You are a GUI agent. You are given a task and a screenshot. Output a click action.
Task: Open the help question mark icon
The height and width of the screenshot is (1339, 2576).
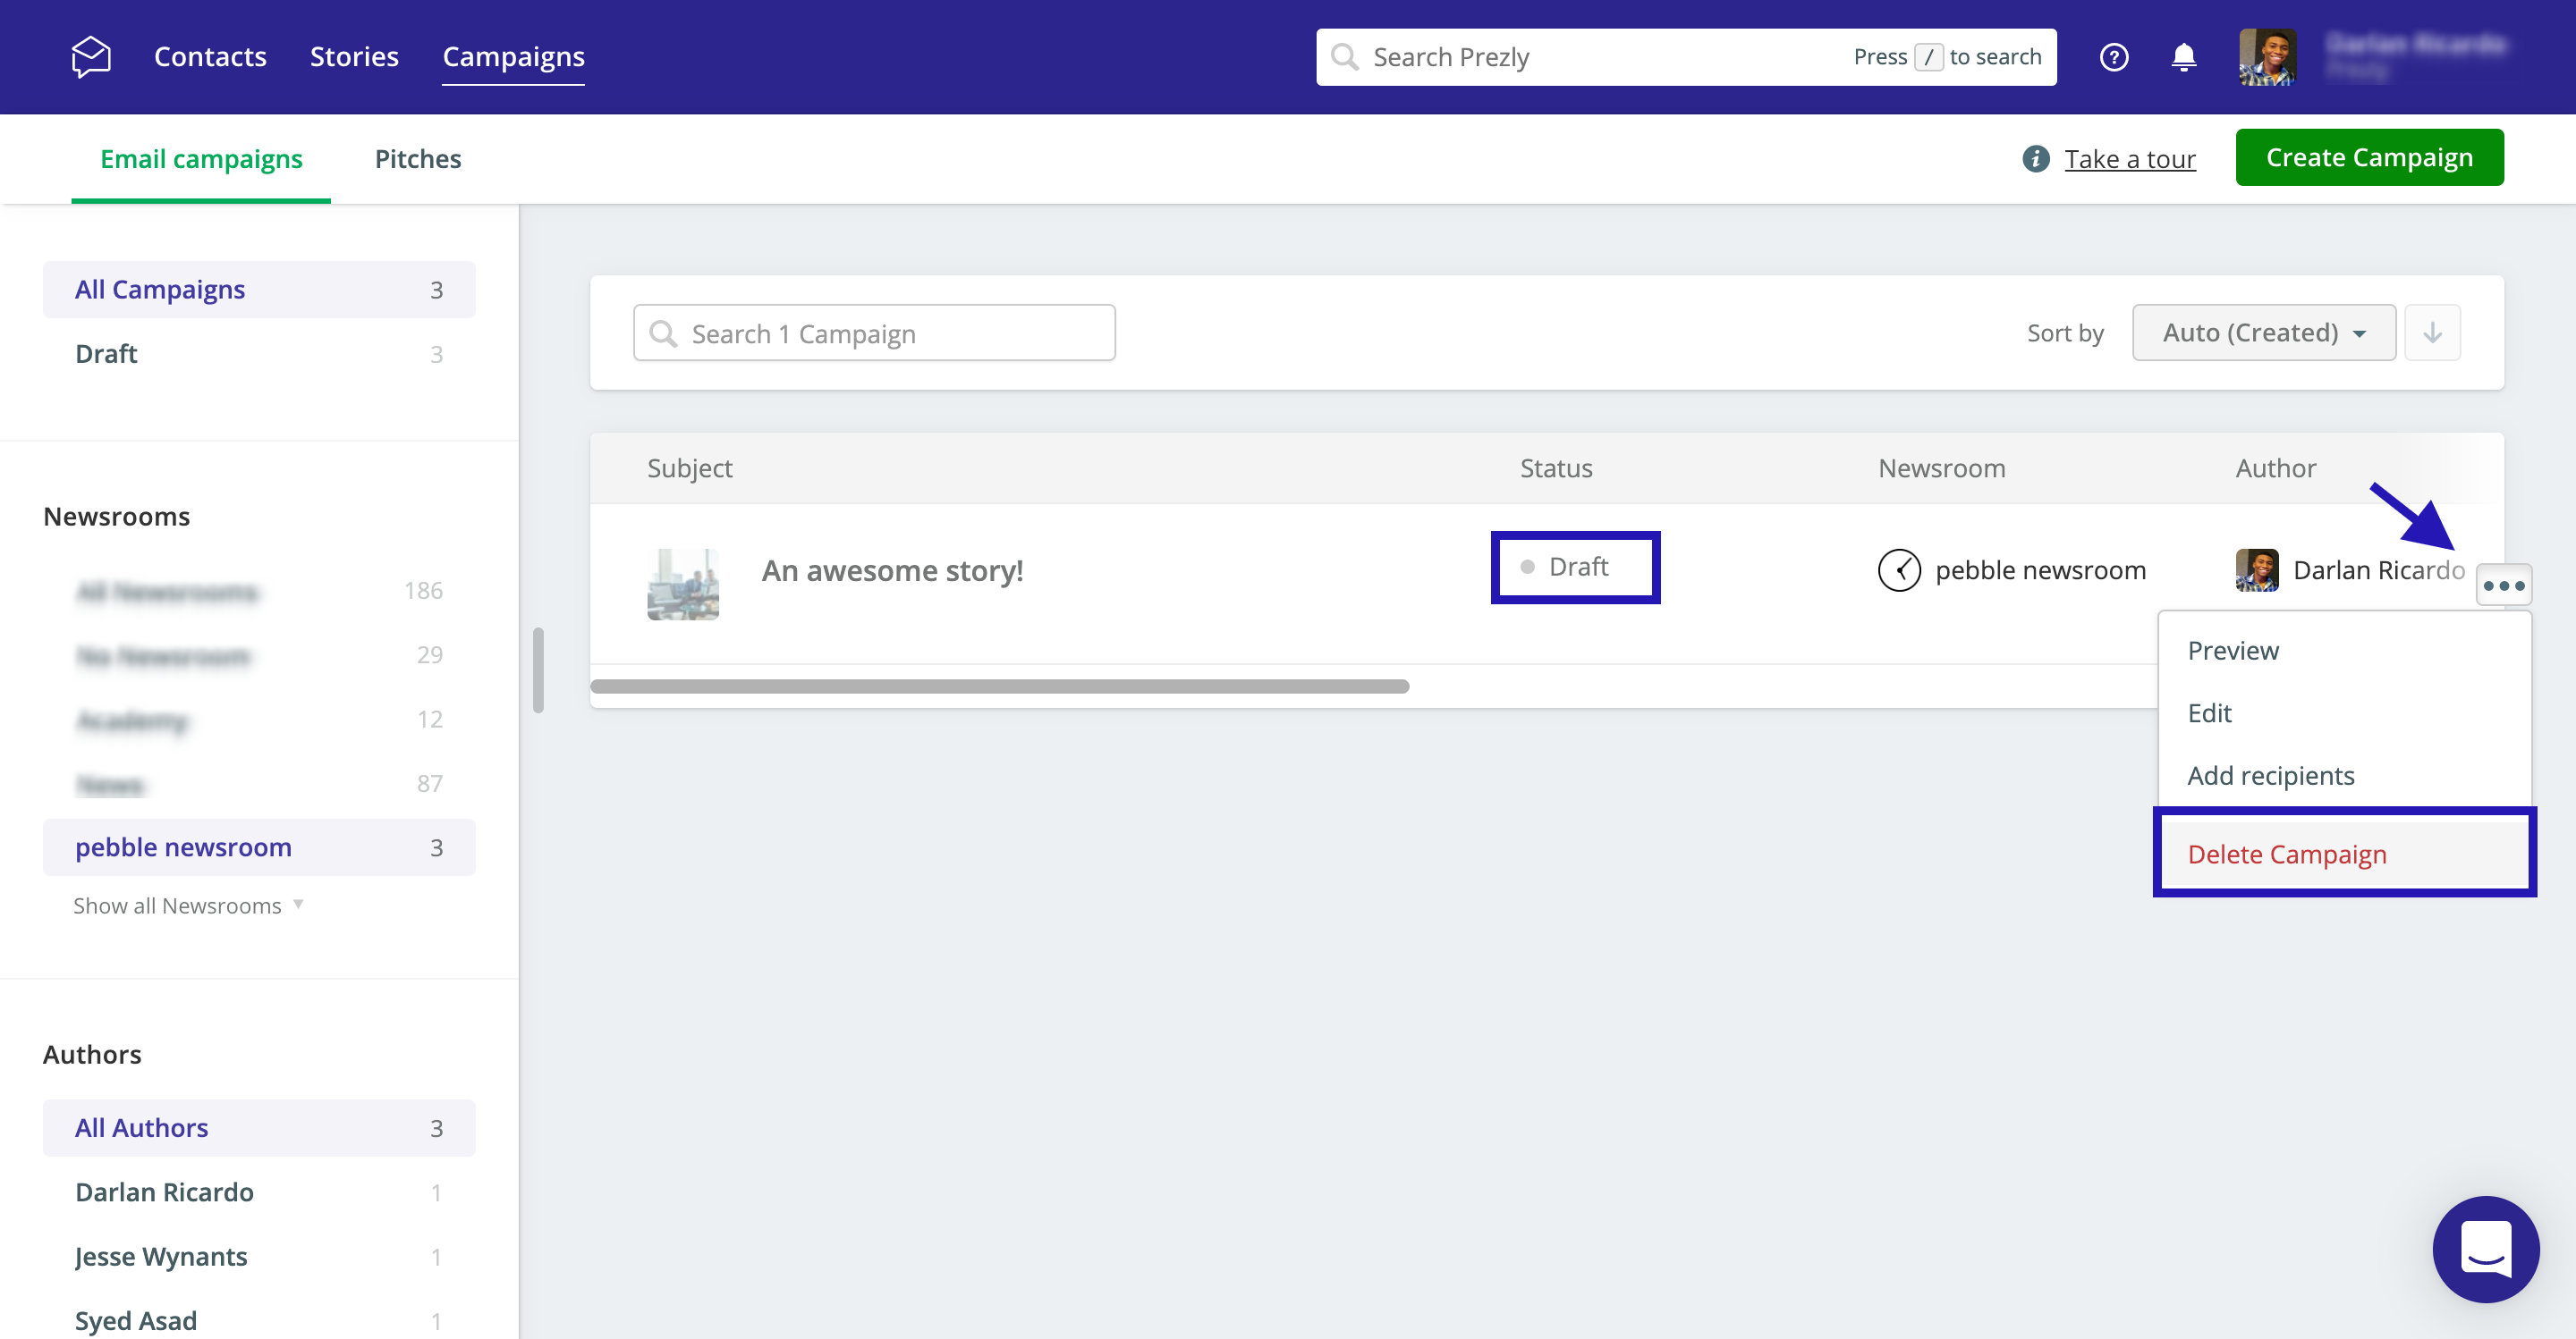(x=2113, y=57)
